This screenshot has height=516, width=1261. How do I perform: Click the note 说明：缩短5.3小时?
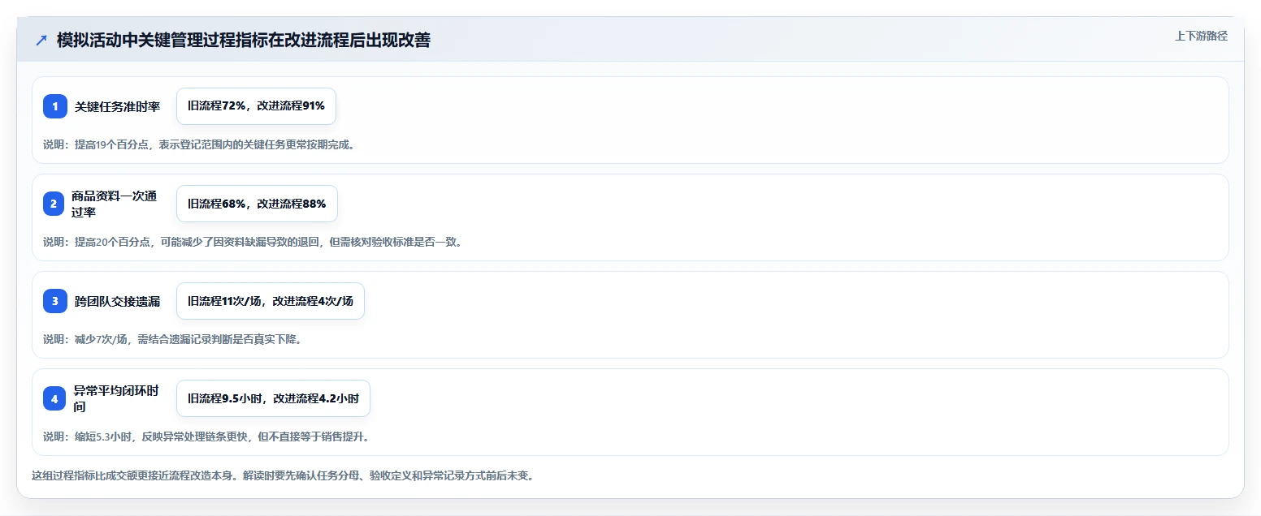coord(206,436)
